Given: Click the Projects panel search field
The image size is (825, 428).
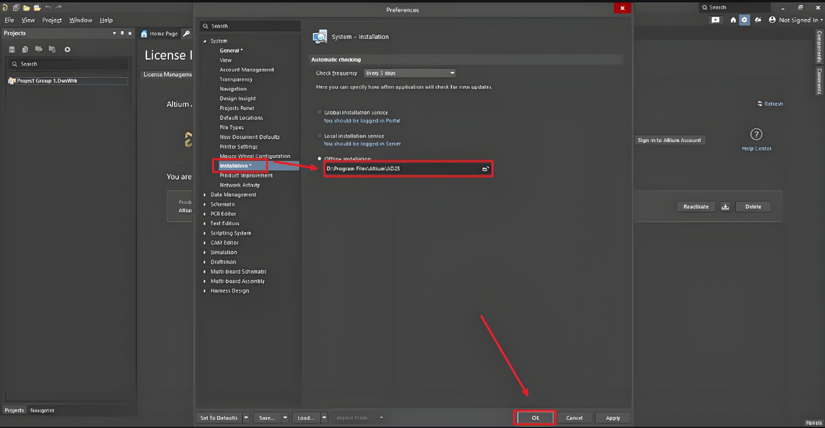Looking at the screenshot, I should pos(68,64).
